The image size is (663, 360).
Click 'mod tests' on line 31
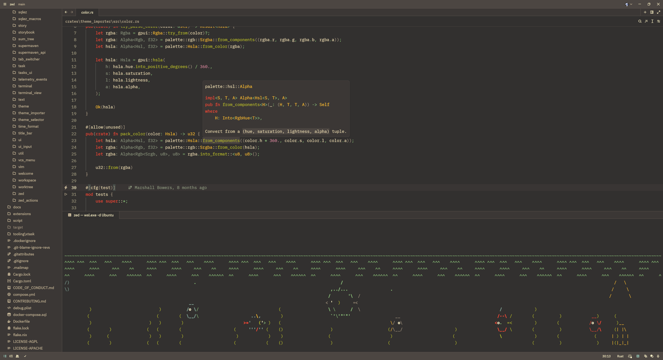(x=97, y=194)
